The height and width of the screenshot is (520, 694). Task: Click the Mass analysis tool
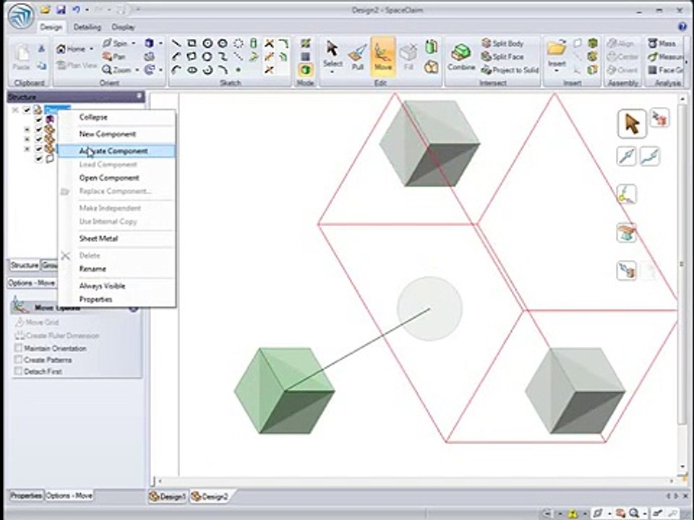[x=661, y=43]
